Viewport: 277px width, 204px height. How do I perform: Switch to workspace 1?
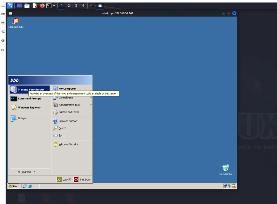point(62,6)
